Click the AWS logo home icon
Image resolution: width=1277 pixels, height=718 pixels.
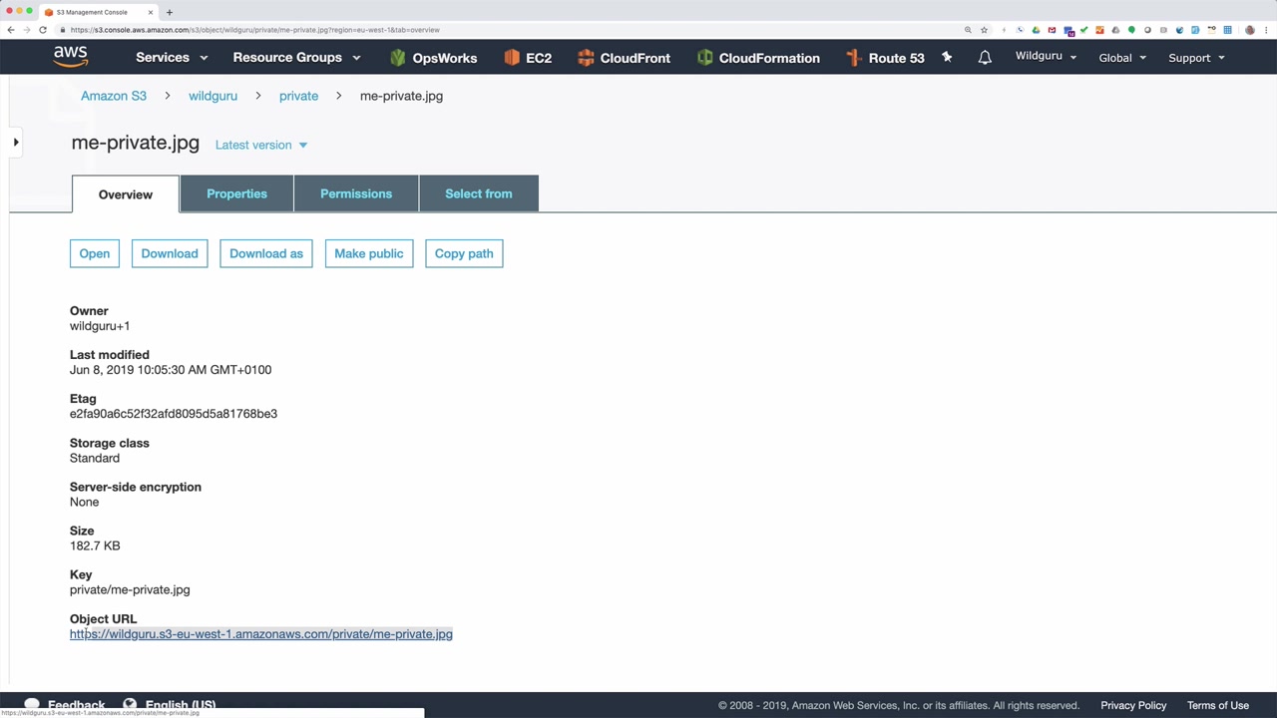pos(71,57)
